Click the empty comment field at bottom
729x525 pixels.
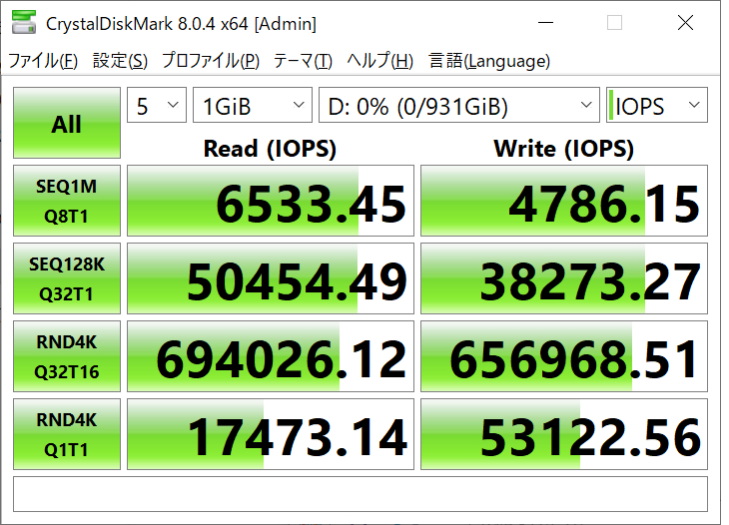tap(361, 494)
